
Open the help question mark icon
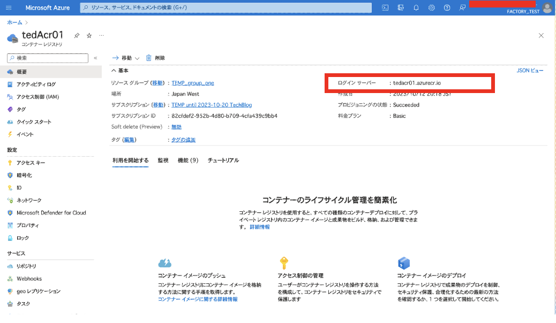coord(447,7)
